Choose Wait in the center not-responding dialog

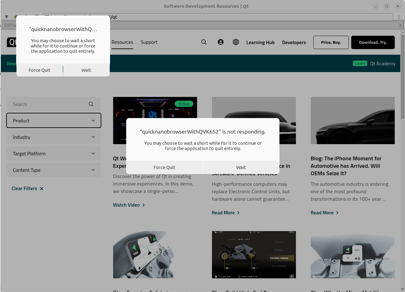(x=241, y=167)
